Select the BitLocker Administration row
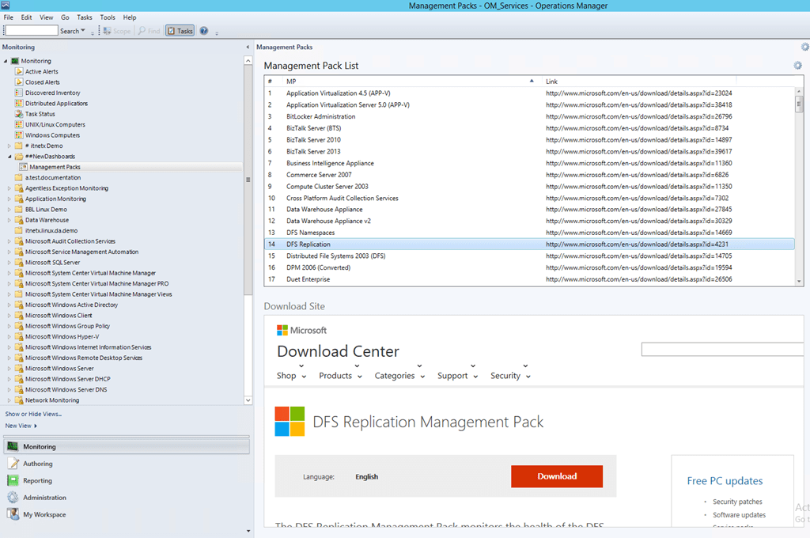The width and height of the screenshot is (810, 538). [x=529, y=116]
